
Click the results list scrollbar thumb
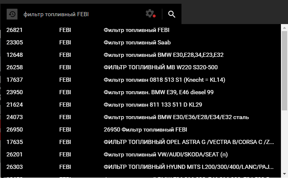click(x=284, y=71)
